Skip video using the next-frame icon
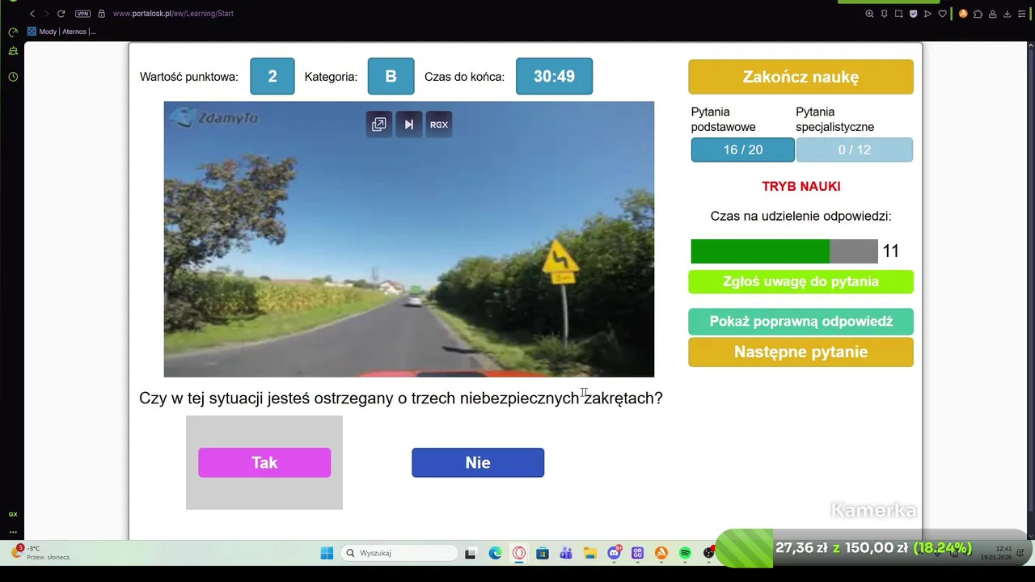 click(x=409, y=124)
